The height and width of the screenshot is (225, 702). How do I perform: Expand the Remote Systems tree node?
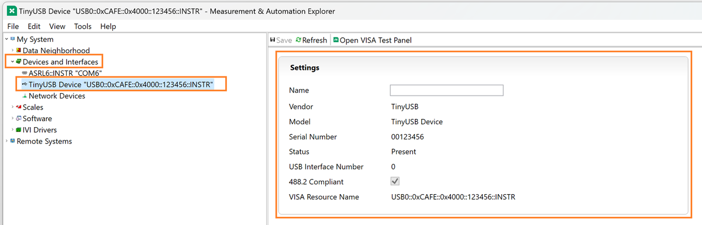click(6, 141)
